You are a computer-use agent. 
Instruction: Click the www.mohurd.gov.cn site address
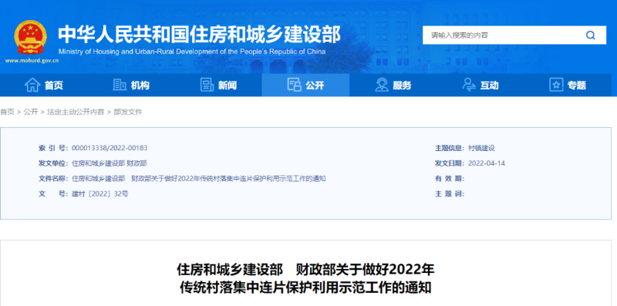coord(32,61)
